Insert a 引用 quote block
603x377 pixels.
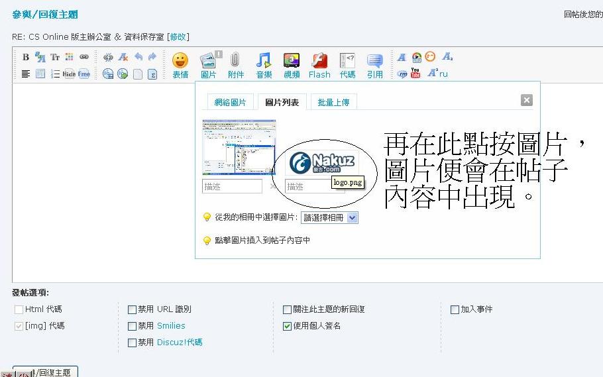tap(375, 66)
